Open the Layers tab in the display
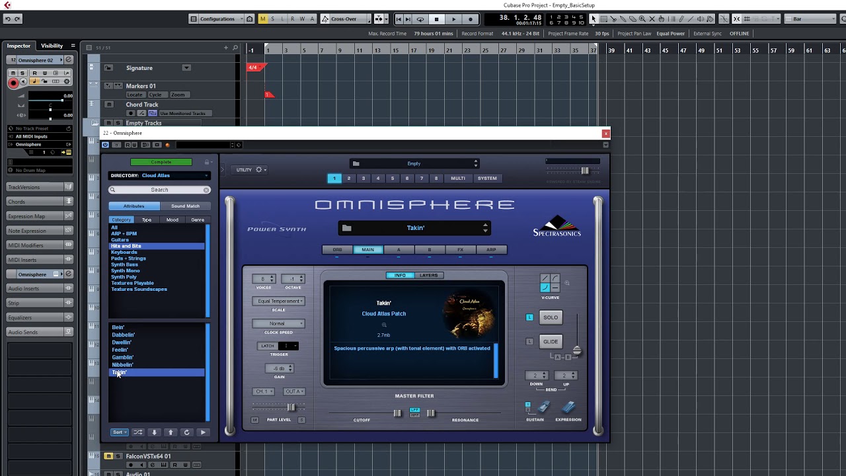Screen dimensions: 846x476 428,275
